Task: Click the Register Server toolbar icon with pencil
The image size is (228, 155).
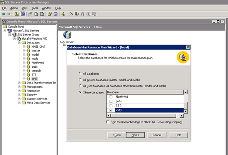Action: tap(77, 14)
